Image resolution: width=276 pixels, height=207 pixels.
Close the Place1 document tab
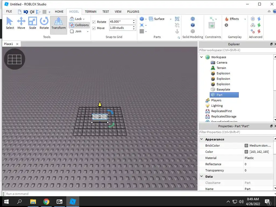click(17, 44)
